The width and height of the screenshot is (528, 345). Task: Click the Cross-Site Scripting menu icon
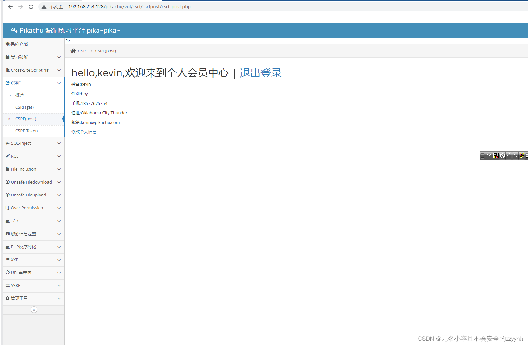coord(8,70)
